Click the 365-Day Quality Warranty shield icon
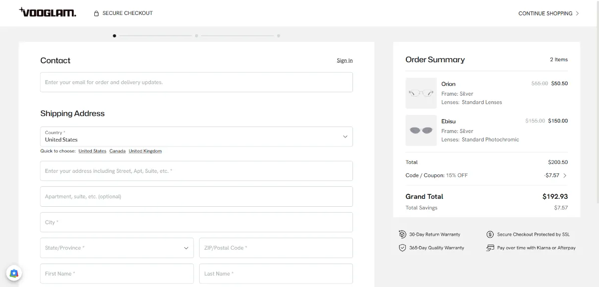The height and width of the screenshot is (287, 599). tap(402, 248)
